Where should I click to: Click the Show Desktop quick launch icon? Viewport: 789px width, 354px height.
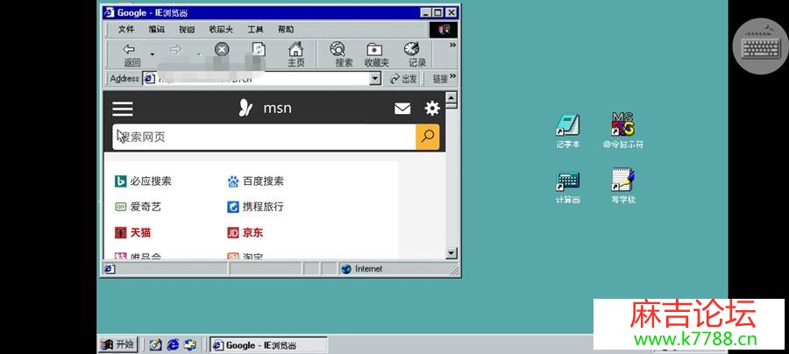[x=155, y=344]
